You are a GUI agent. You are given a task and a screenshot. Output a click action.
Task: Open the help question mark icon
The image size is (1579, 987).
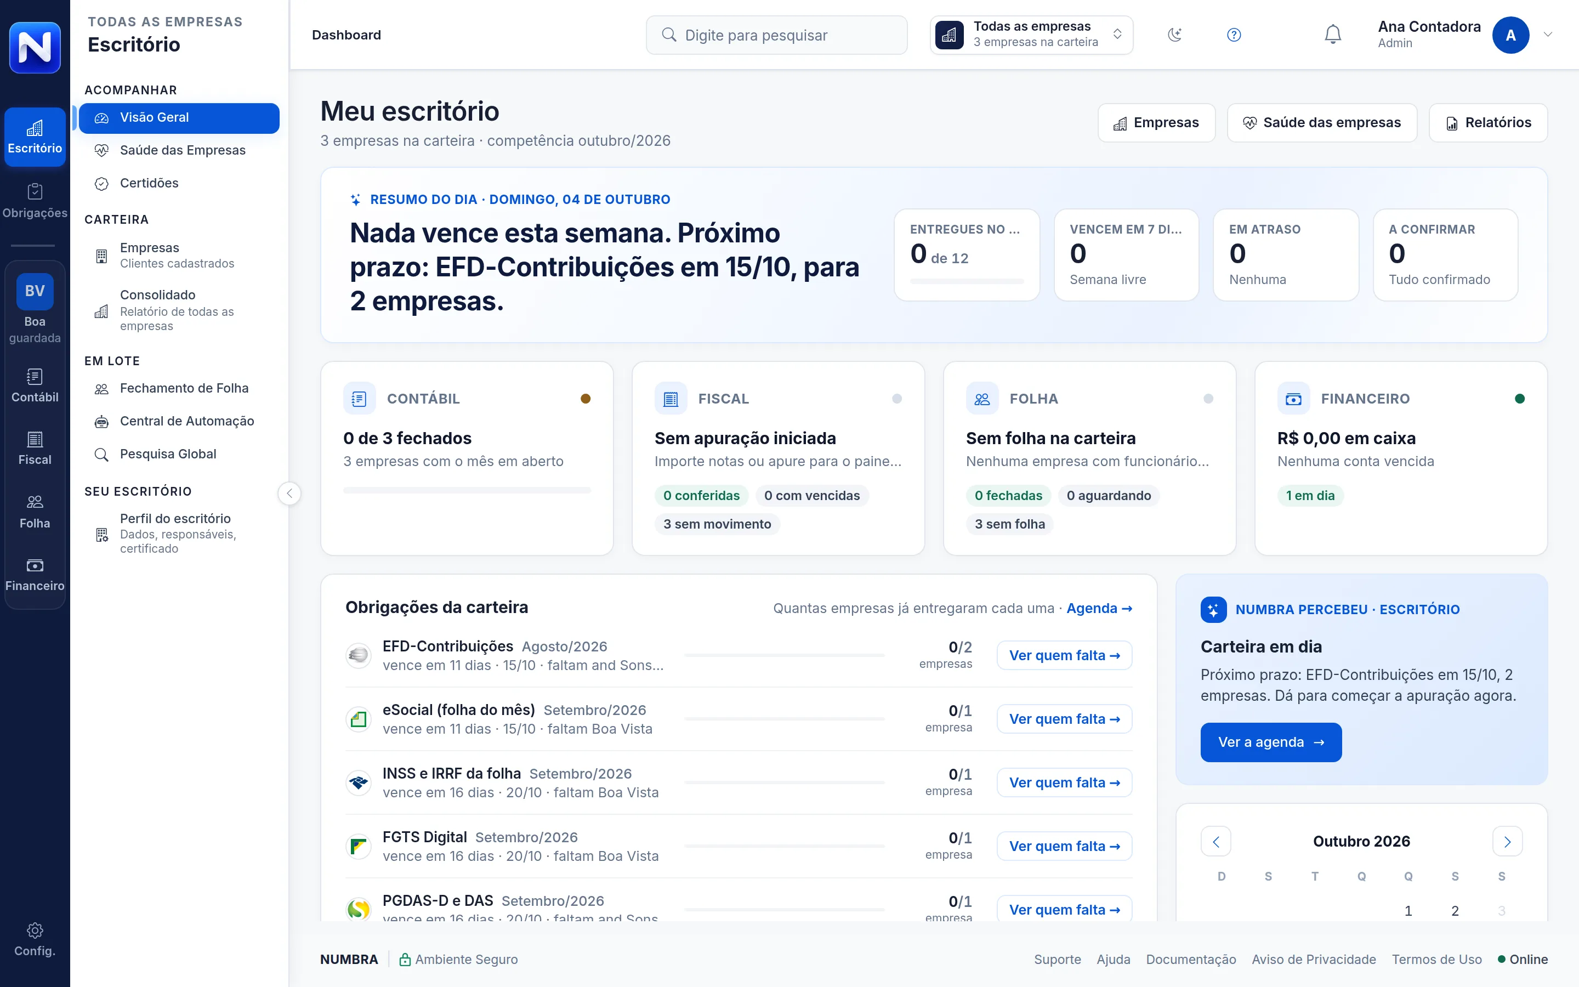click(x=1233, y=35)
